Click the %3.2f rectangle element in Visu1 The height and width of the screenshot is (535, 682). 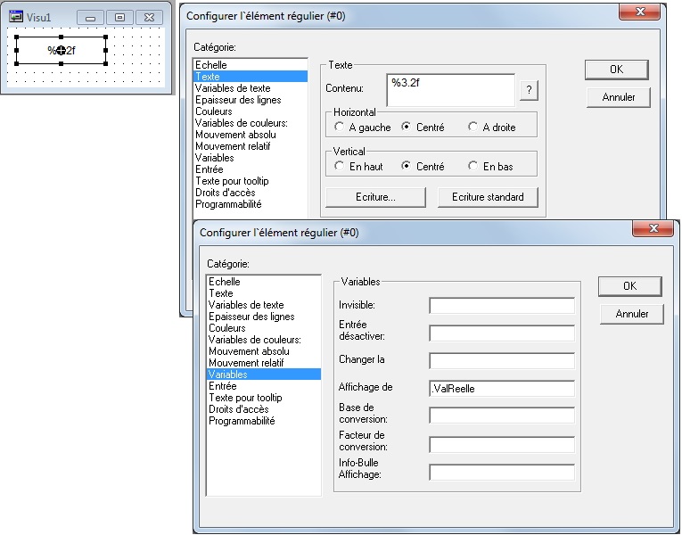click(x=61, y=51)
